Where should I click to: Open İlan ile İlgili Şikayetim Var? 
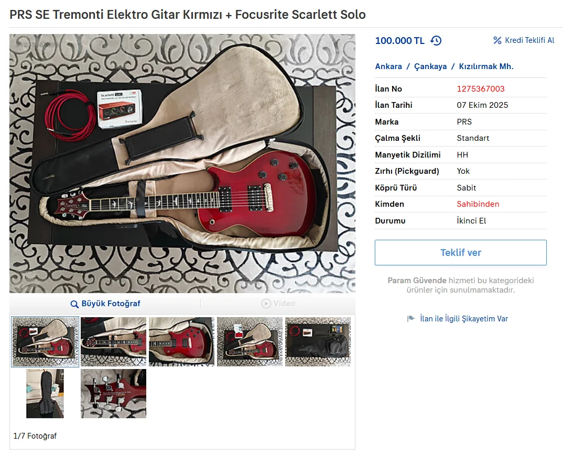464,318
